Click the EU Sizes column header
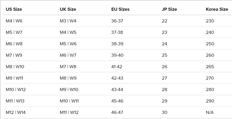The height and width of the screenshot is (119, 232). [x=120, y=9]
